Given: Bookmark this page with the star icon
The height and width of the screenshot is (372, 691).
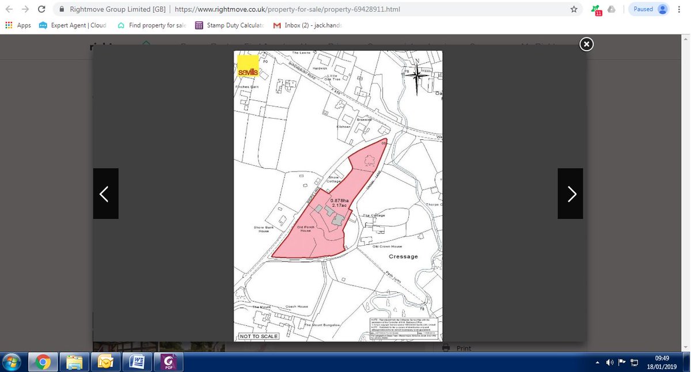Looking at the screenshot, I should (x=574, y=9).
